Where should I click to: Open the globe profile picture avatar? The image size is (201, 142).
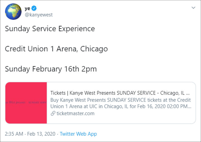(x=13, y=11)
